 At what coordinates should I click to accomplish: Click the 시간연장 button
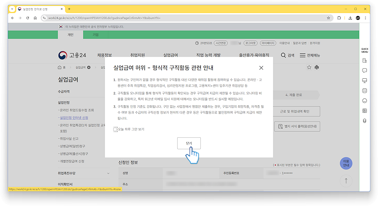pyautogui.click(x=221, y=43)
